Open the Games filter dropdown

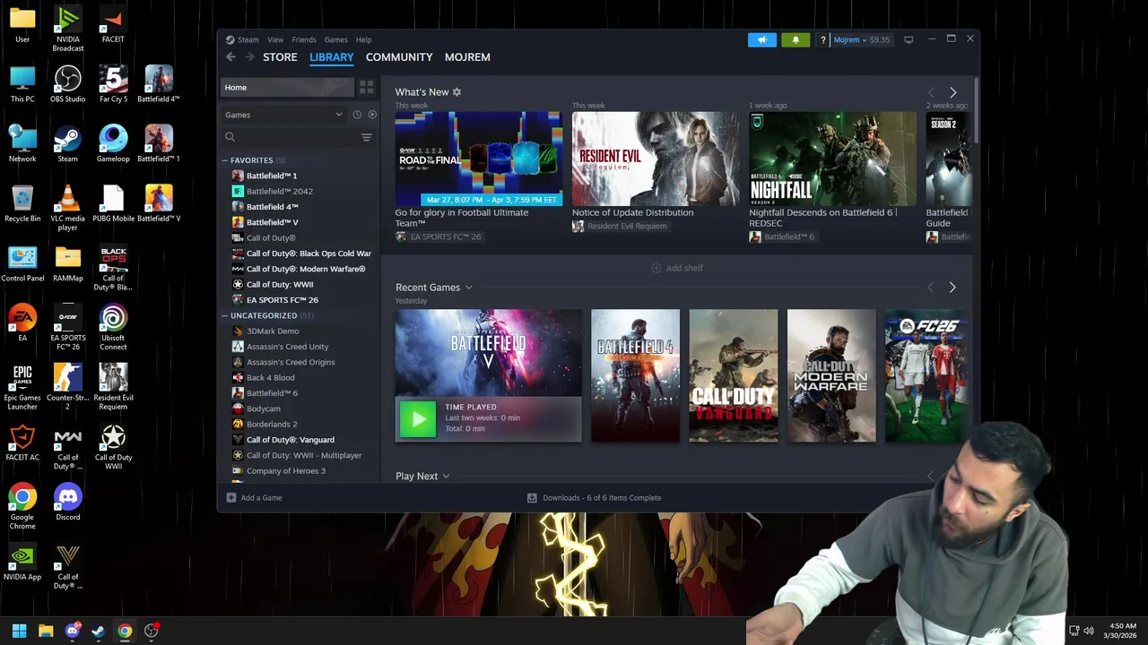[284, 115]
